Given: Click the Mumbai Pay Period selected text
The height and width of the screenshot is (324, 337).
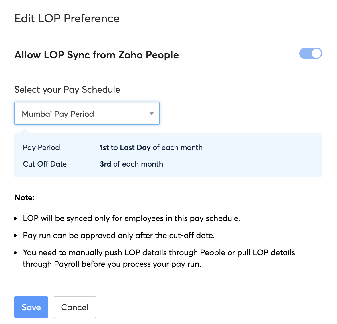Looking at the screenshot, I should 58,114.
